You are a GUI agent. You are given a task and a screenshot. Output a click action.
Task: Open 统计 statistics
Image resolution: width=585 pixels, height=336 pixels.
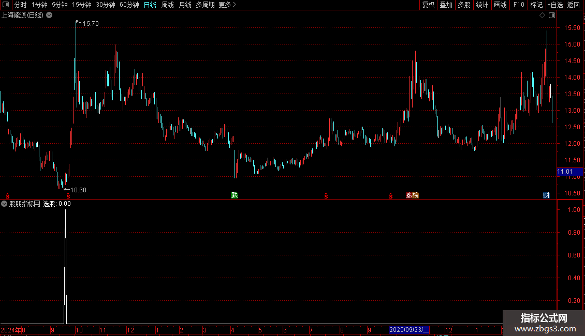click(x=482, y=5)
